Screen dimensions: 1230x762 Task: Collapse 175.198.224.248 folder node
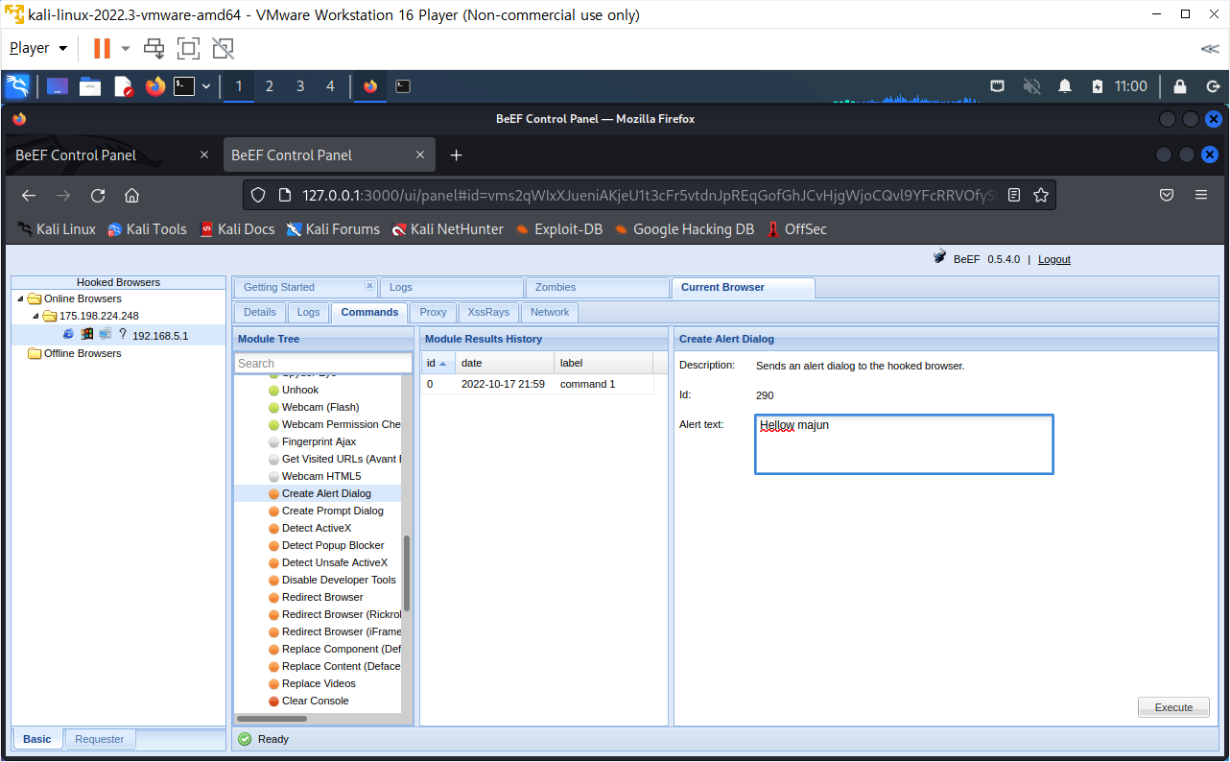click(x=35, y=316)
